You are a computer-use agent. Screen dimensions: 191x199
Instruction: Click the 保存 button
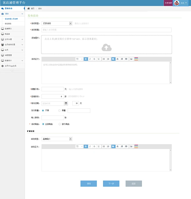click(x=89, y=184)
